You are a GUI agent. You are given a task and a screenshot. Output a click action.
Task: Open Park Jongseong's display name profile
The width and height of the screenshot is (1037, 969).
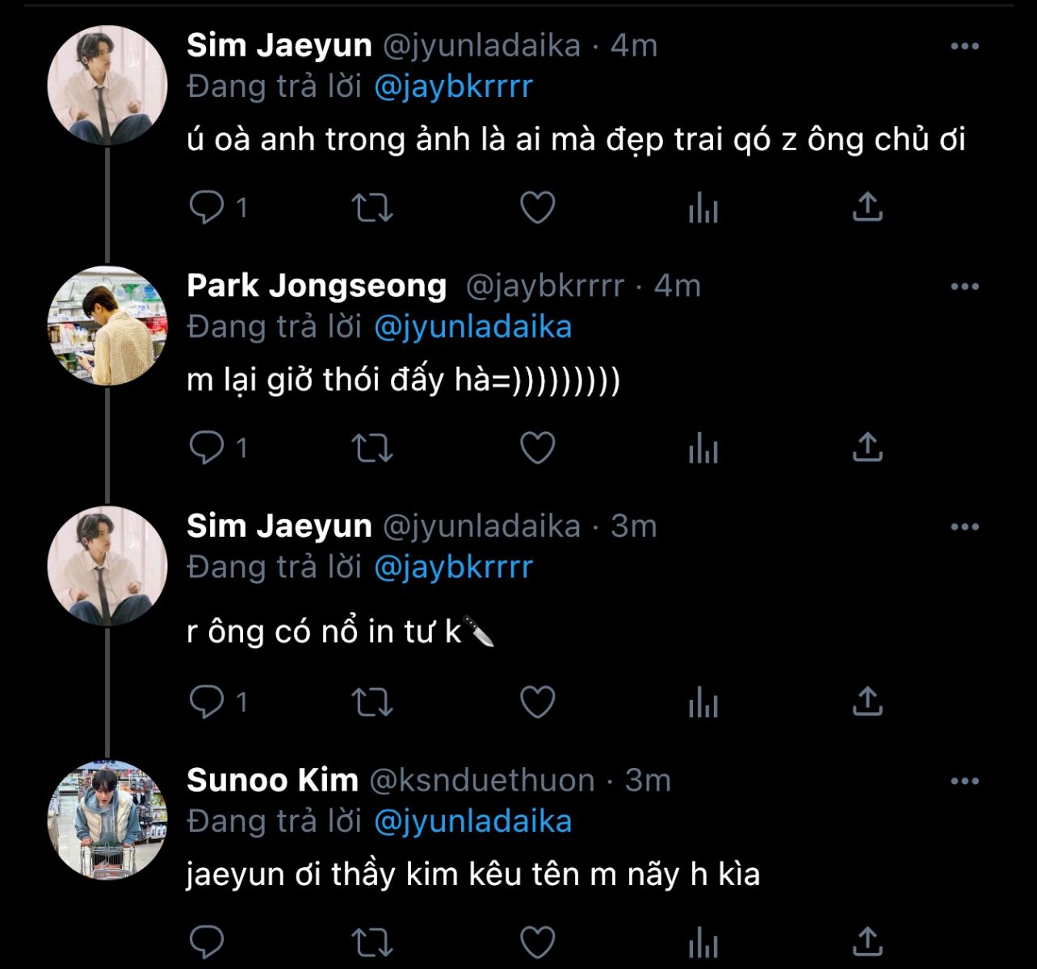[x=317, y=286]
